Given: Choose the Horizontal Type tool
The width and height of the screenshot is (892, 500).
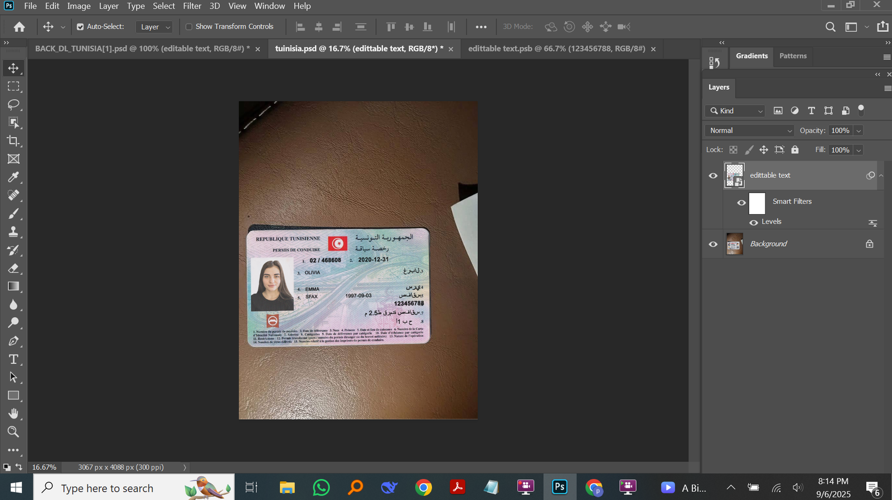Looking at the screenshot, I should point(13,359).
